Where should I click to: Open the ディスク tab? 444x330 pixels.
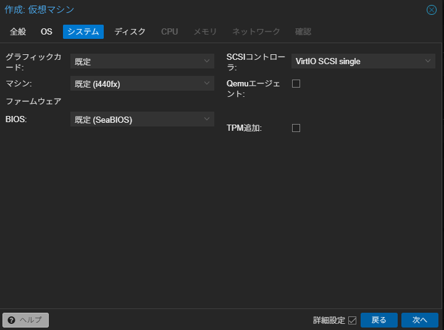130,31
